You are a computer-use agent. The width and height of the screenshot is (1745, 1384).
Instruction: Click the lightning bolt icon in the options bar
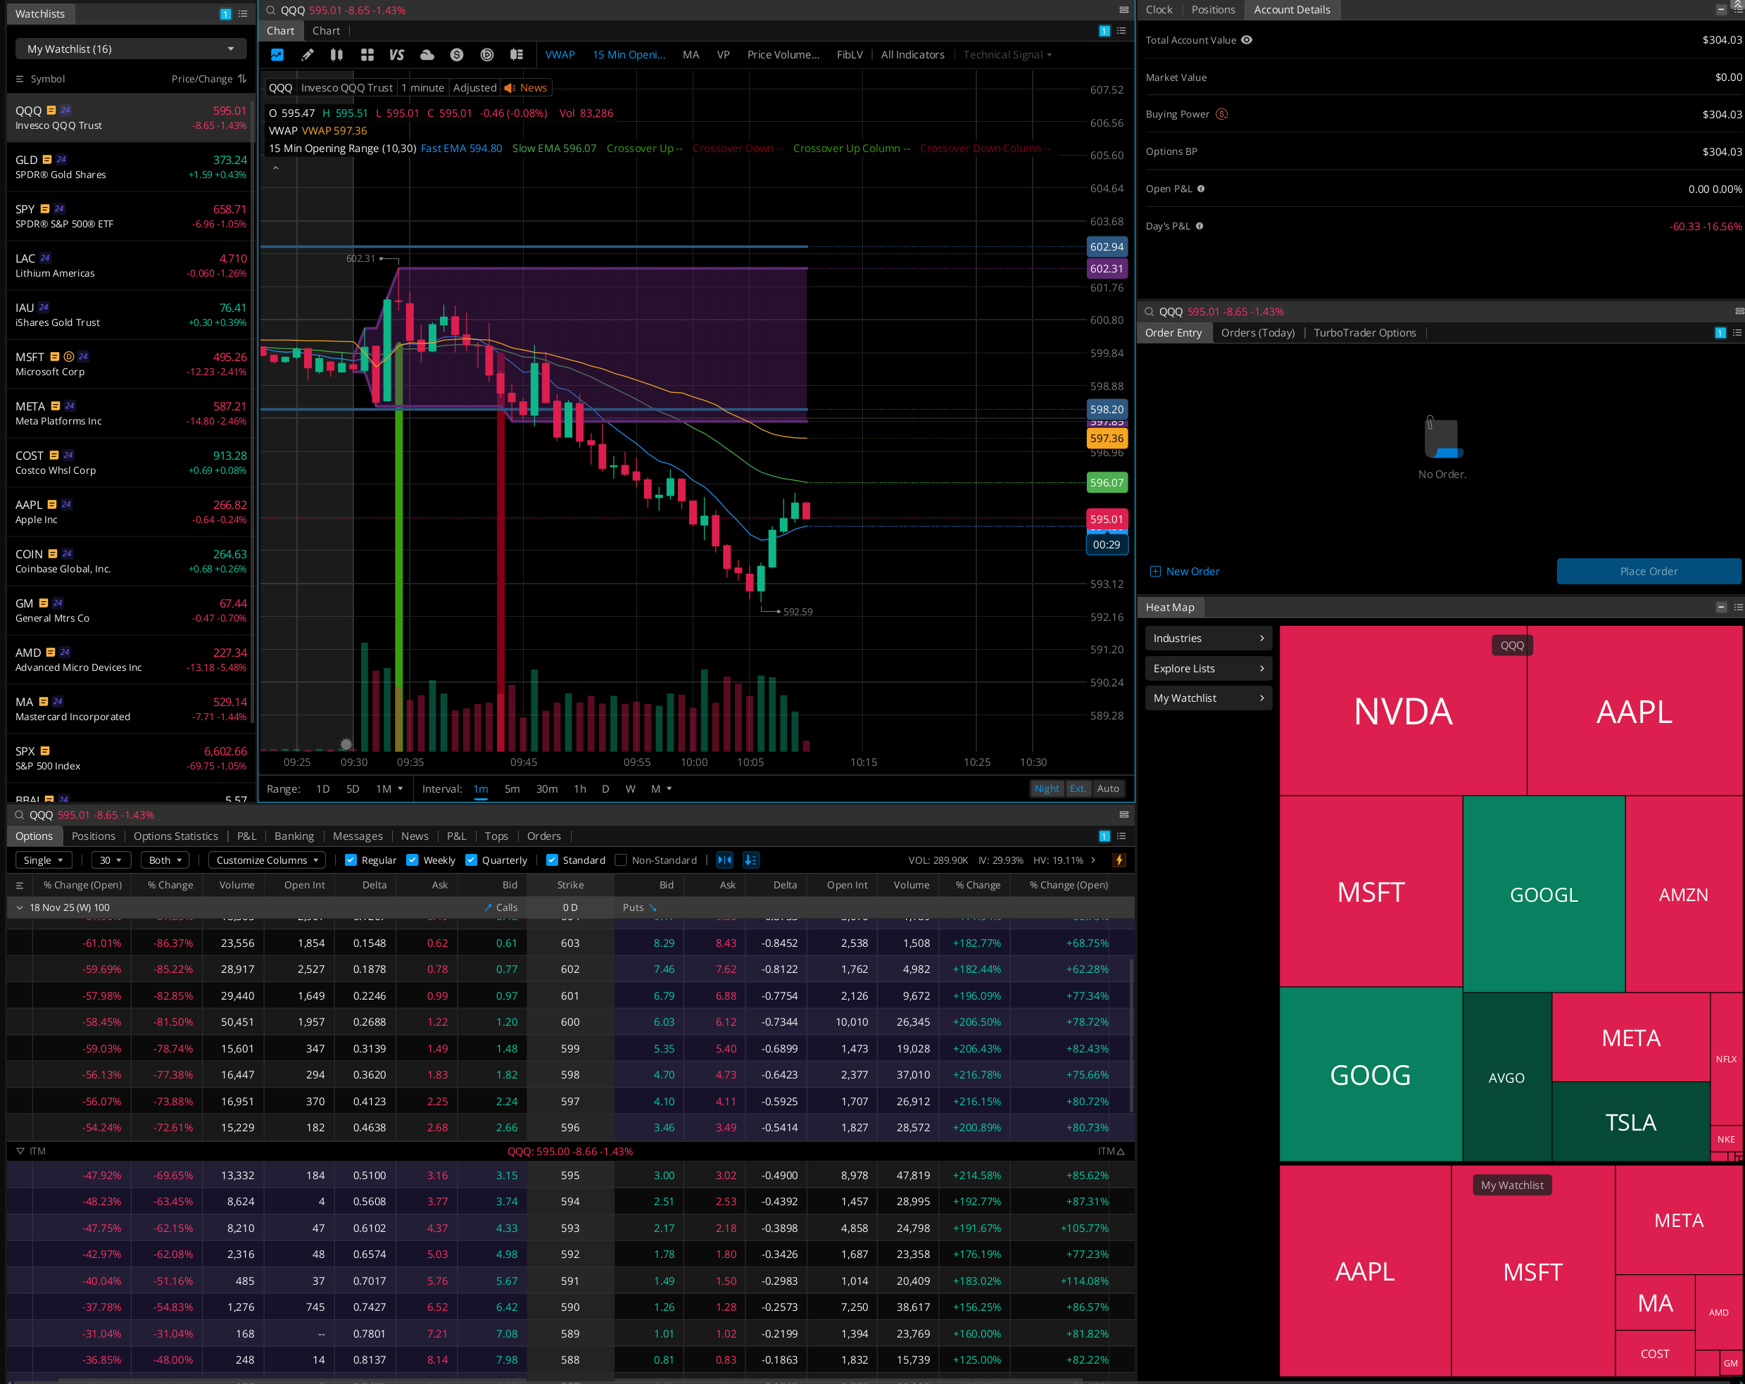1119,860
